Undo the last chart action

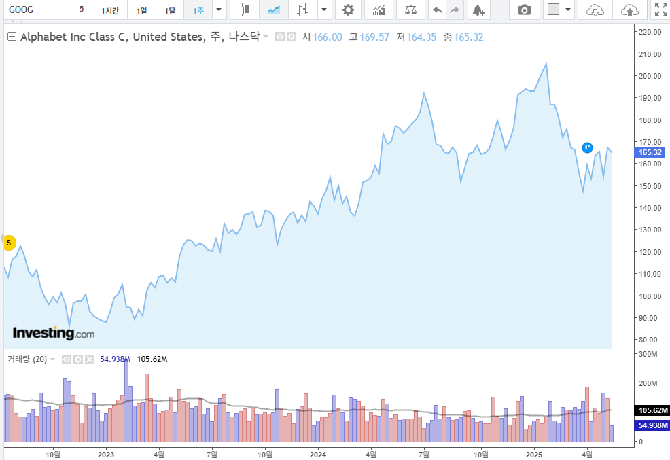[437, 10]
